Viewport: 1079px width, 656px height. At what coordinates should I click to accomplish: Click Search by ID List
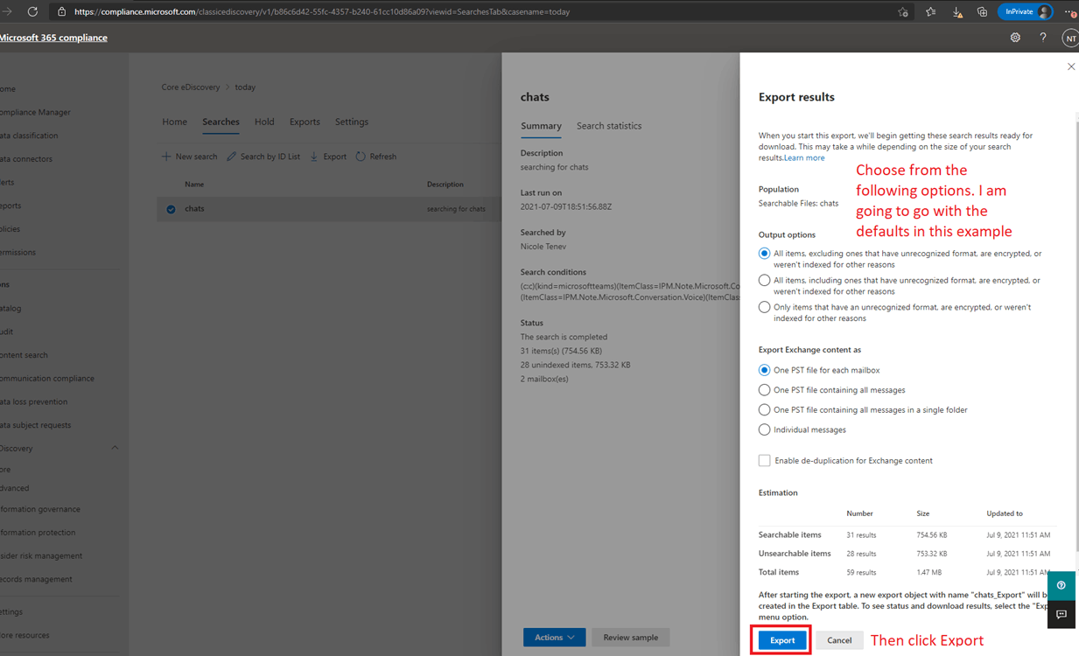click(263, 157)
